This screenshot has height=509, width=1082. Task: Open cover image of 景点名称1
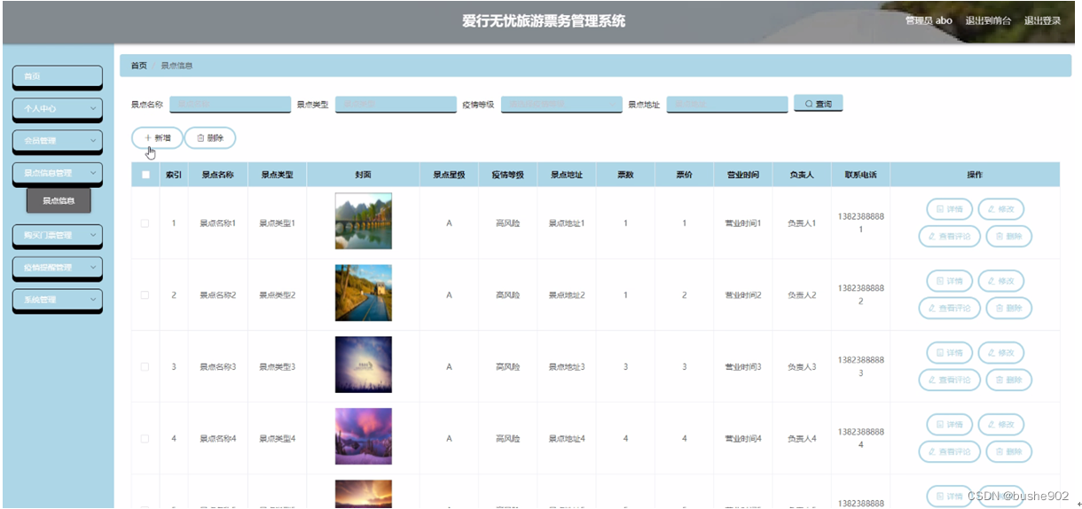(363, 222)
